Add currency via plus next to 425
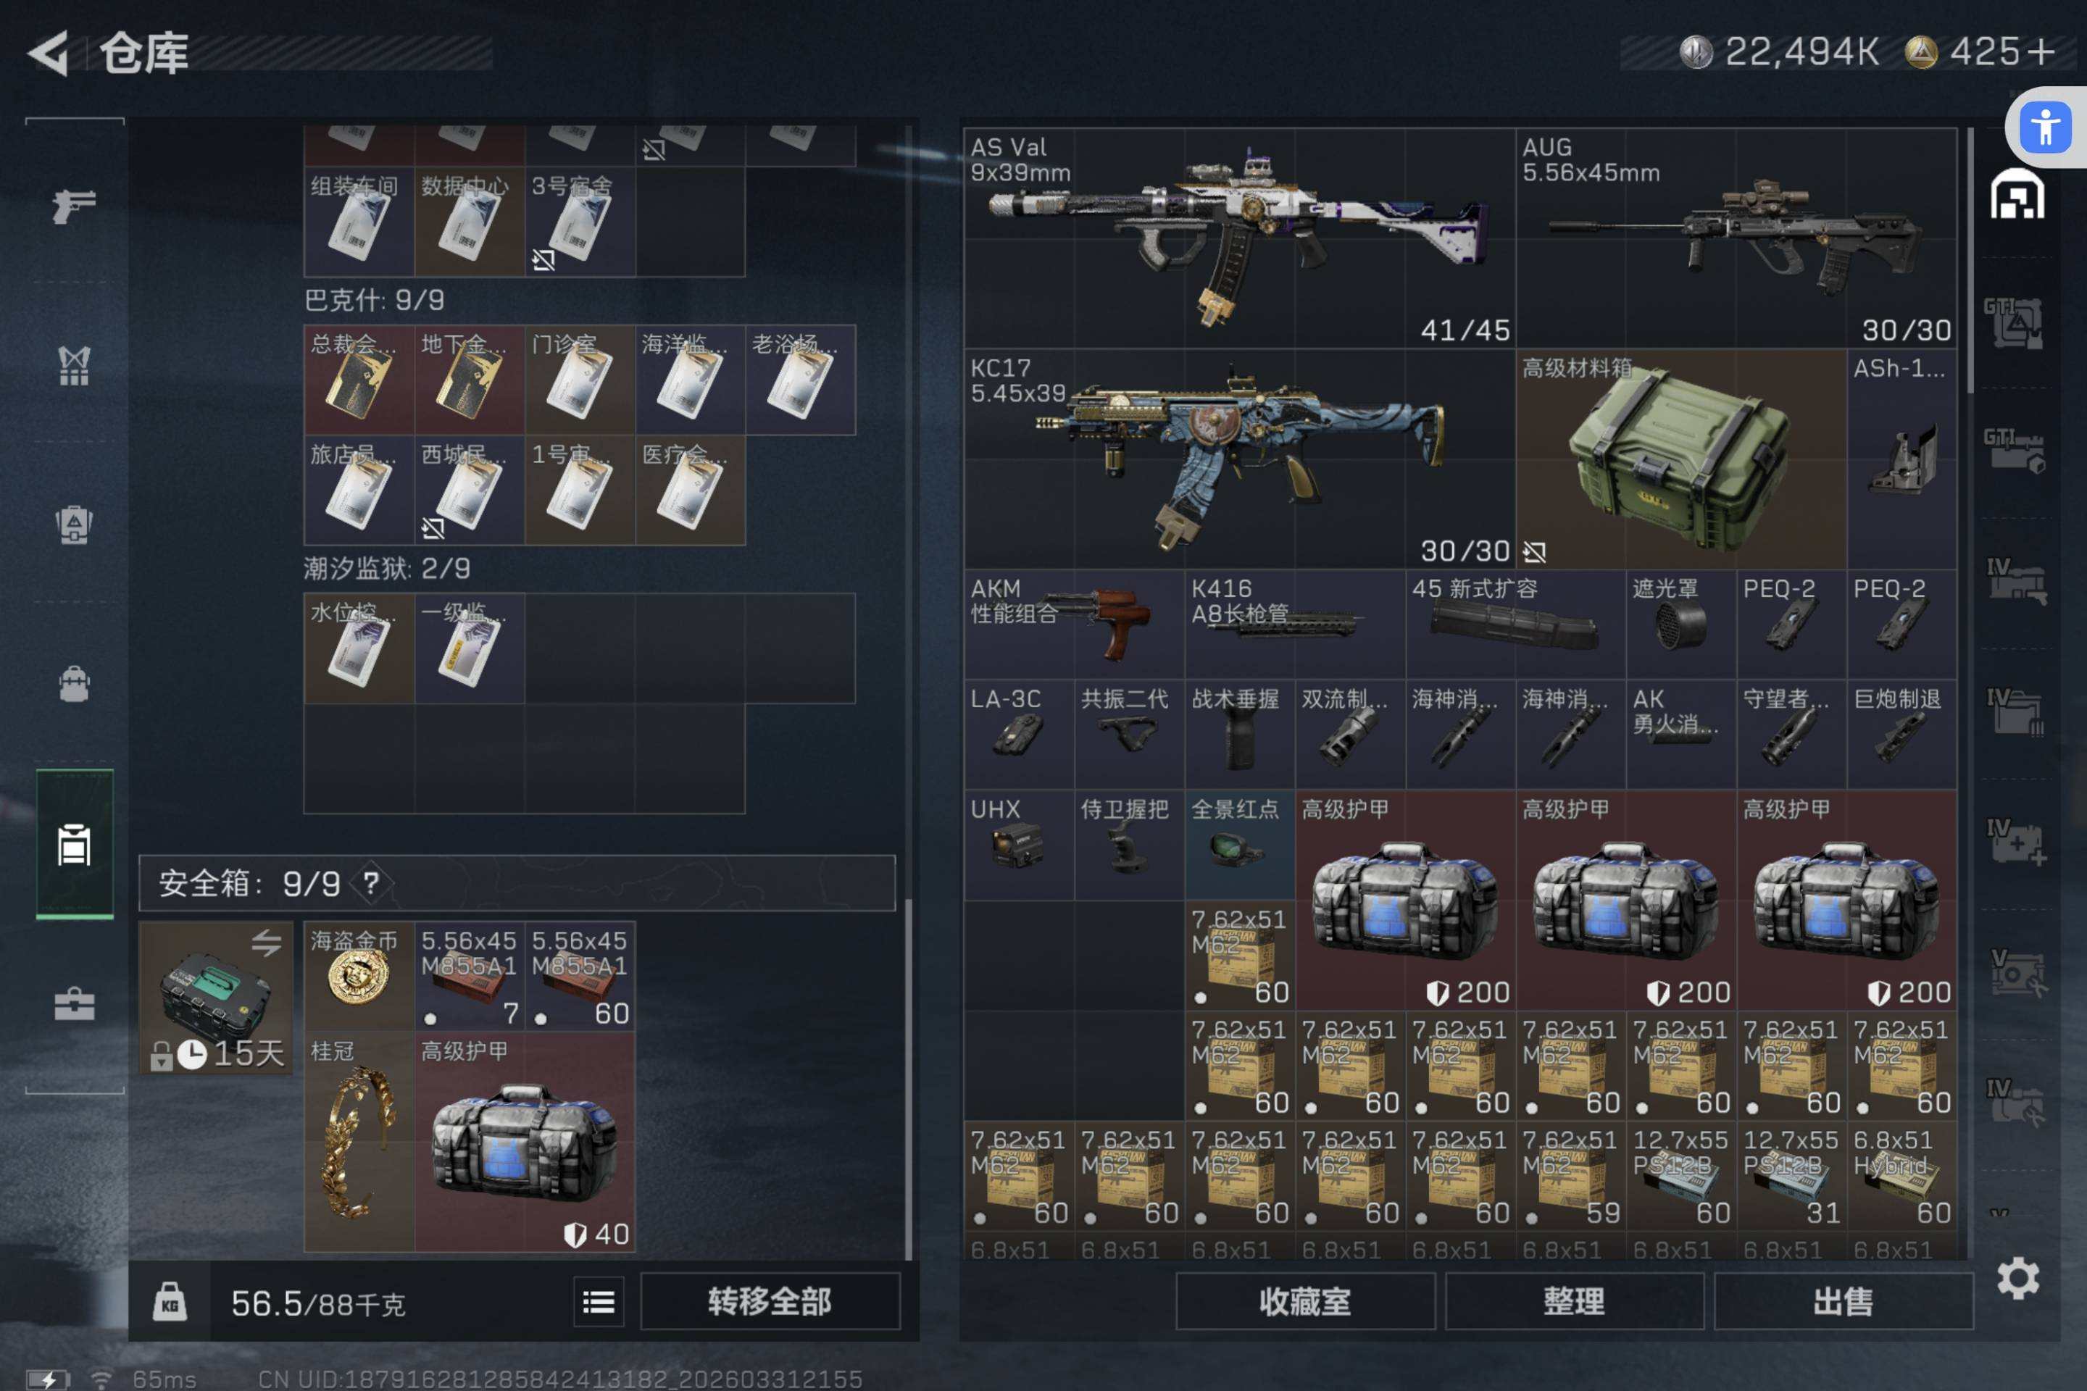2087x1391 pixels. [x=2041, y=51]
